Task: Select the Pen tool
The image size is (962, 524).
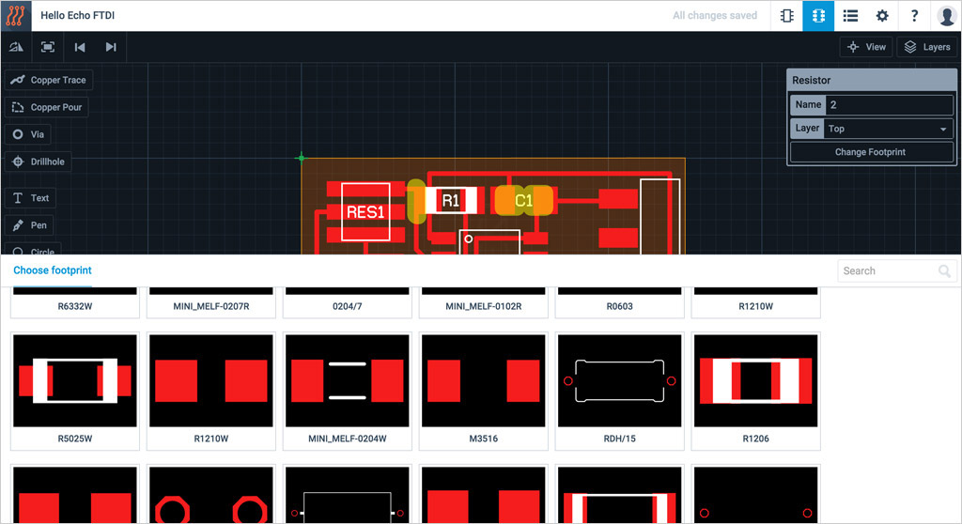Action: (29, 225)
